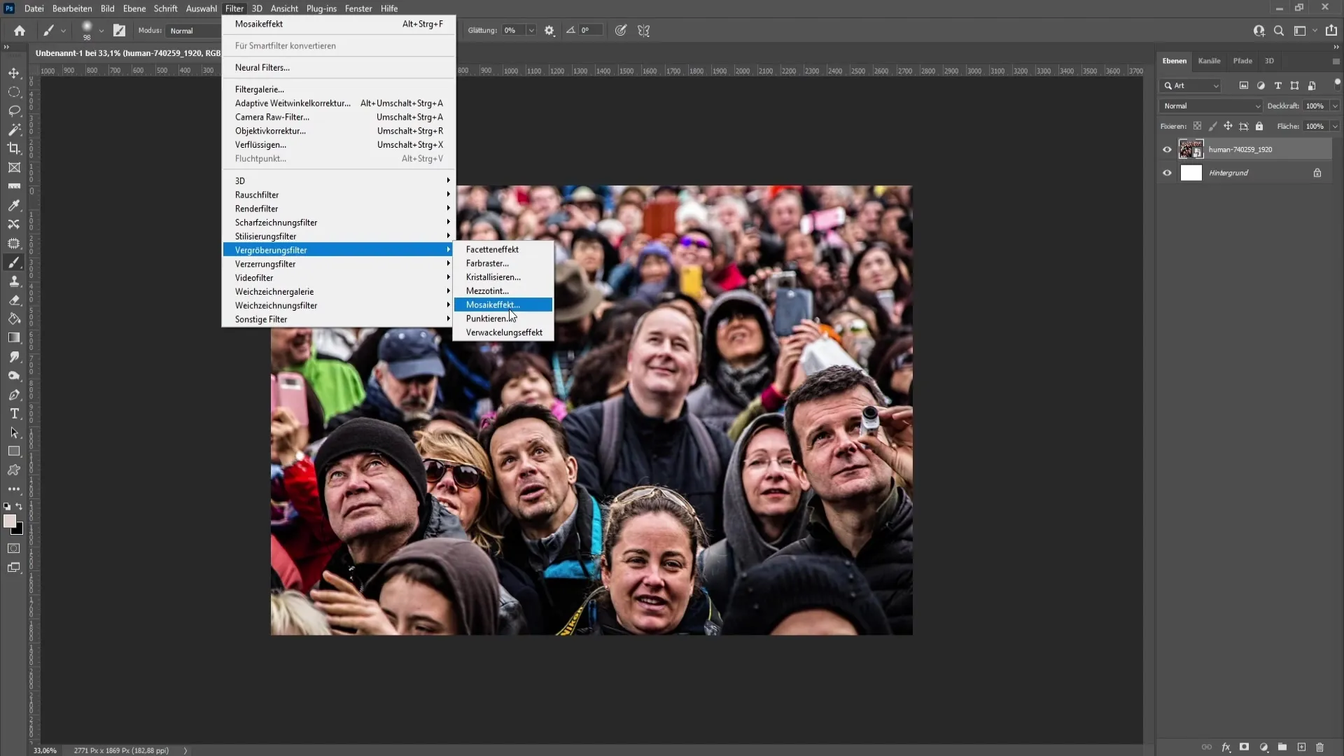The image size is (1344, 756).
Task: Toggle filter for smart objects
Action: [1312, 85]
